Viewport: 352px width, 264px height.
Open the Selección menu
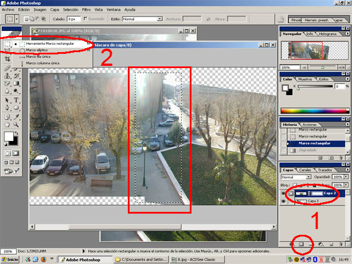(x=71, y=10)
